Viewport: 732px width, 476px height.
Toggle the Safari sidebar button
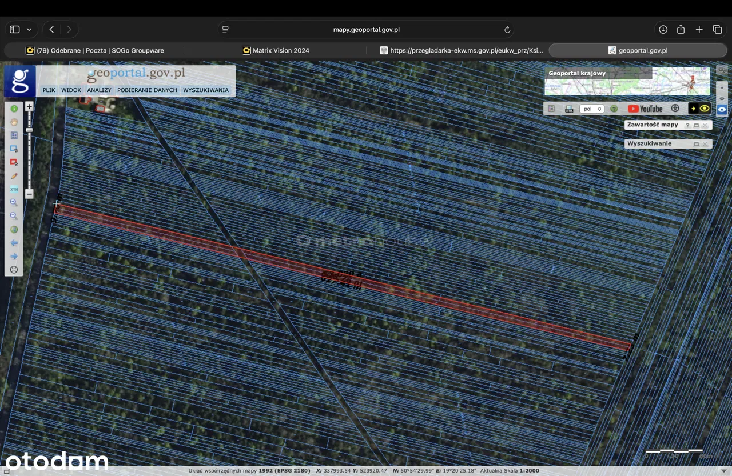coord(15,29)
